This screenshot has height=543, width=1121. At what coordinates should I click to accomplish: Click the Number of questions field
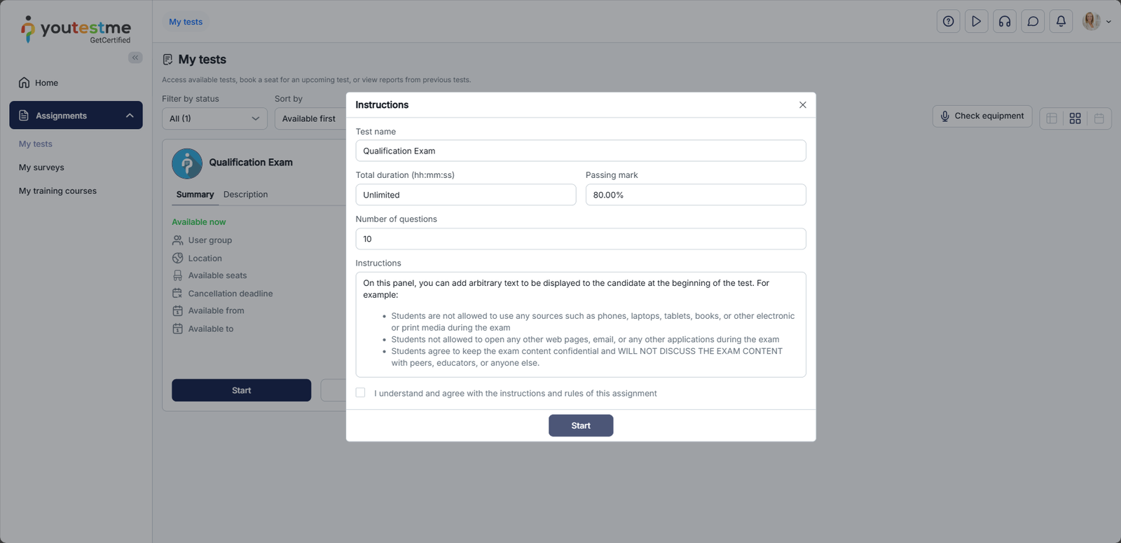(580, 239)
